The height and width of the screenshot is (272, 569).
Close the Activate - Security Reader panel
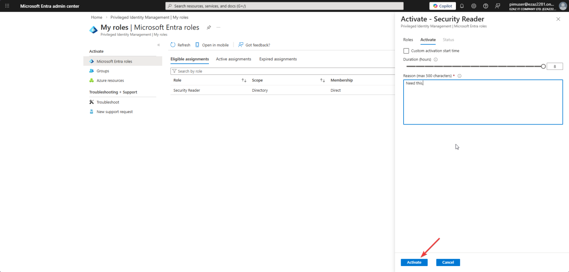coord(558,19)
